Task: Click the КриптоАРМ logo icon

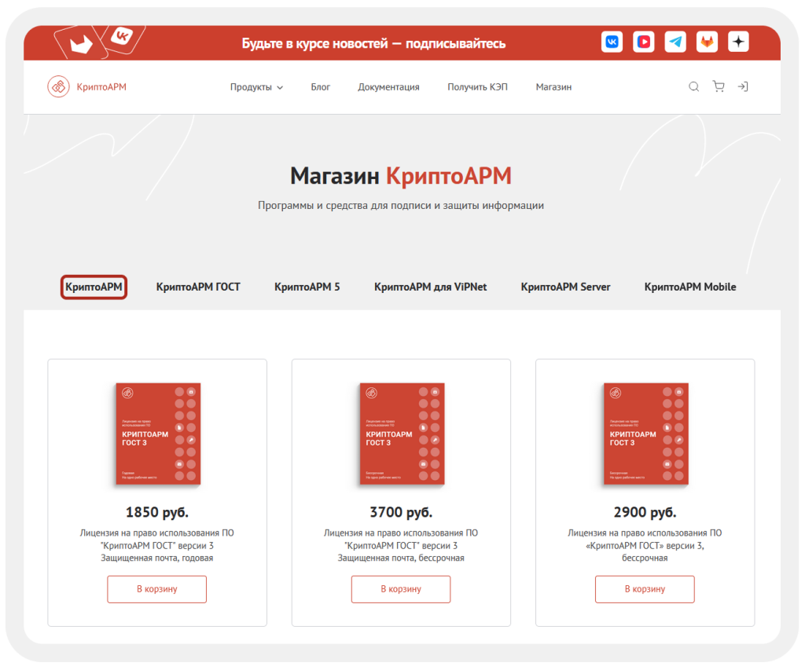Action: 57,86
